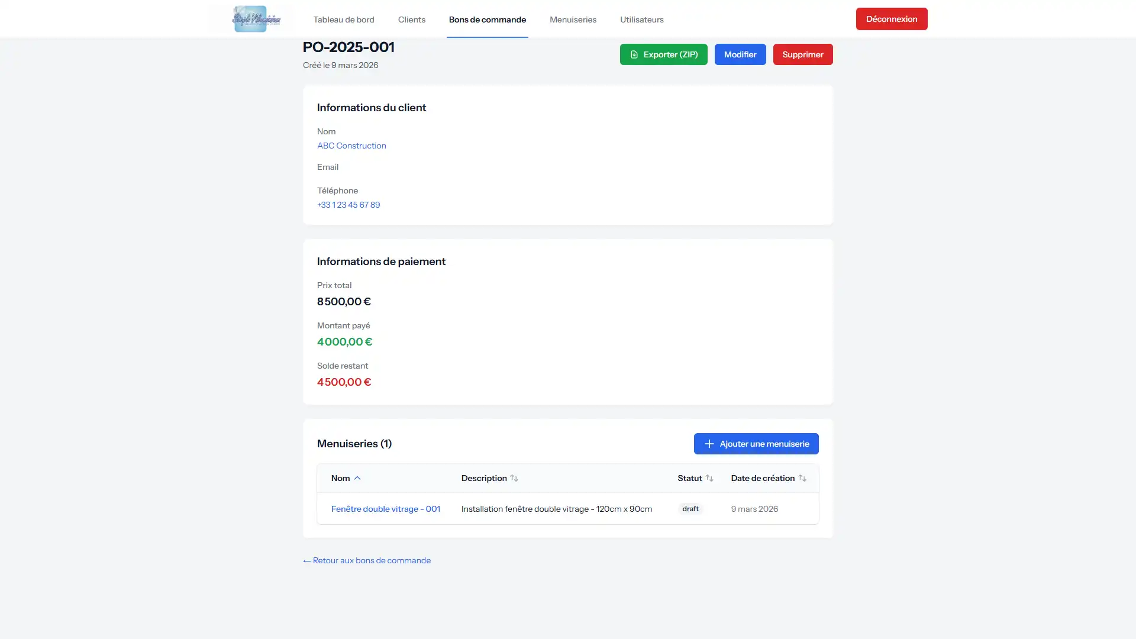
Task: Click the plus icon on Ajouter une menuiserie
Action: point(709,444)
